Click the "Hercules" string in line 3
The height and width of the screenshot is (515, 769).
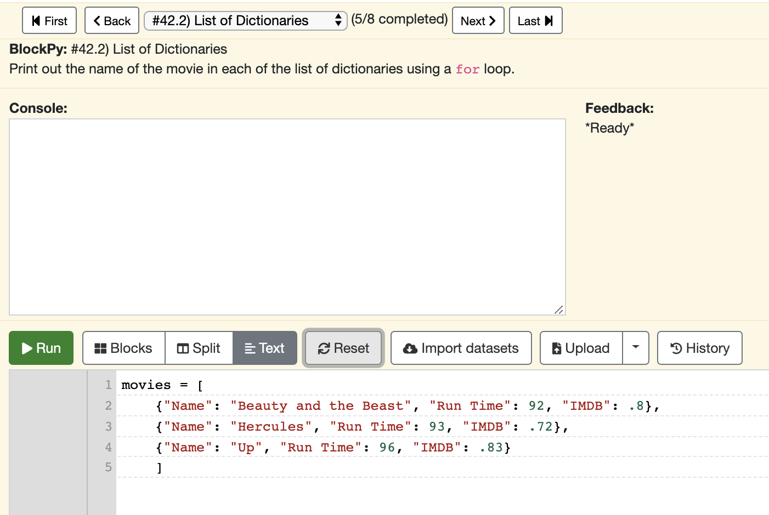point(271,427)
